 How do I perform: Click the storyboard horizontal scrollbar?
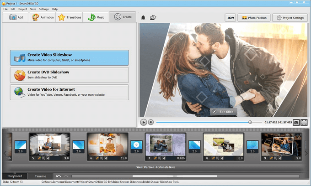pyautogui.click(x=175, y=176)
